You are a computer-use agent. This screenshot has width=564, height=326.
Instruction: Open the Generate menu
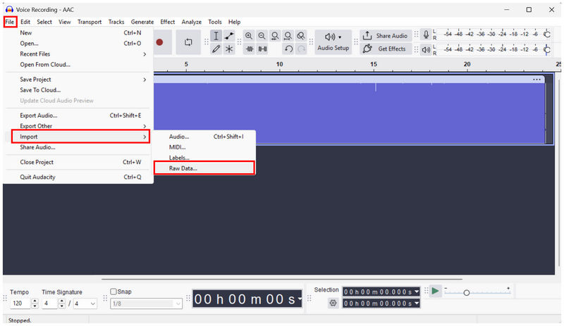pos(142,22)
